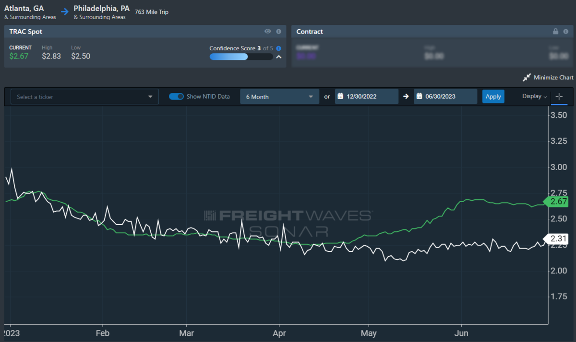Click the Minimize Chart link text
This screenshot has width=576, height=342.
click(553, 78)
